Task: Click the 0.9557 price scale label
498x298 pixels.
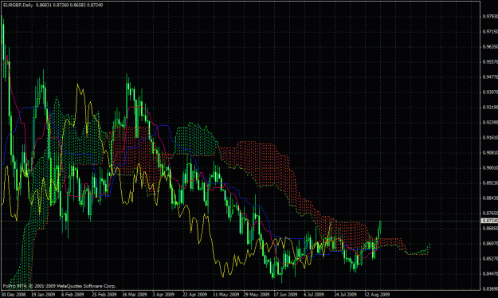Action: [x=490, y=62]
